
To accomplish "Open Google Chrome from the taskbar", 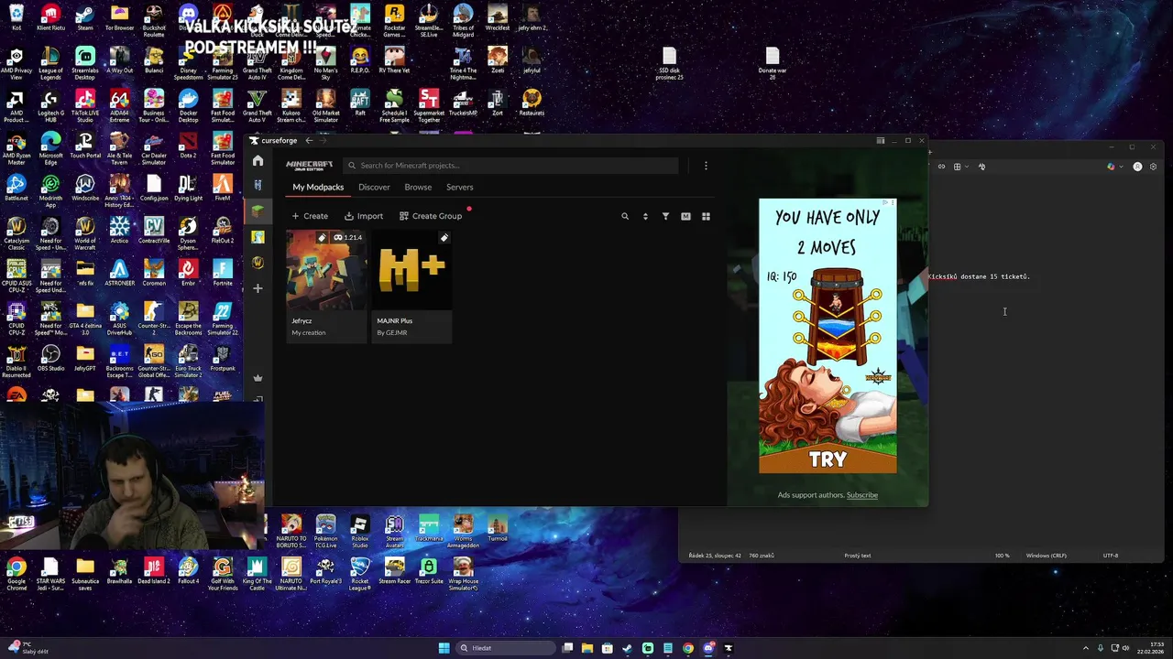I will 688,648.
